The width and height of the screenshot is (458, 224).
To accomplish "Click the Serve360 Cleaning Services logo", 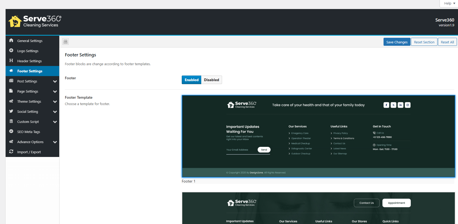I will coord(35,22).
